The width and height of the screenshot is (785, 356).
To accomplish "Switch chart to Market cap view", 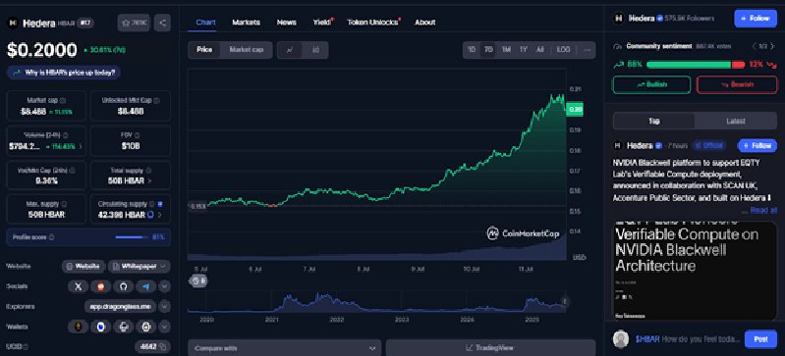I will [x=246, y=50].
